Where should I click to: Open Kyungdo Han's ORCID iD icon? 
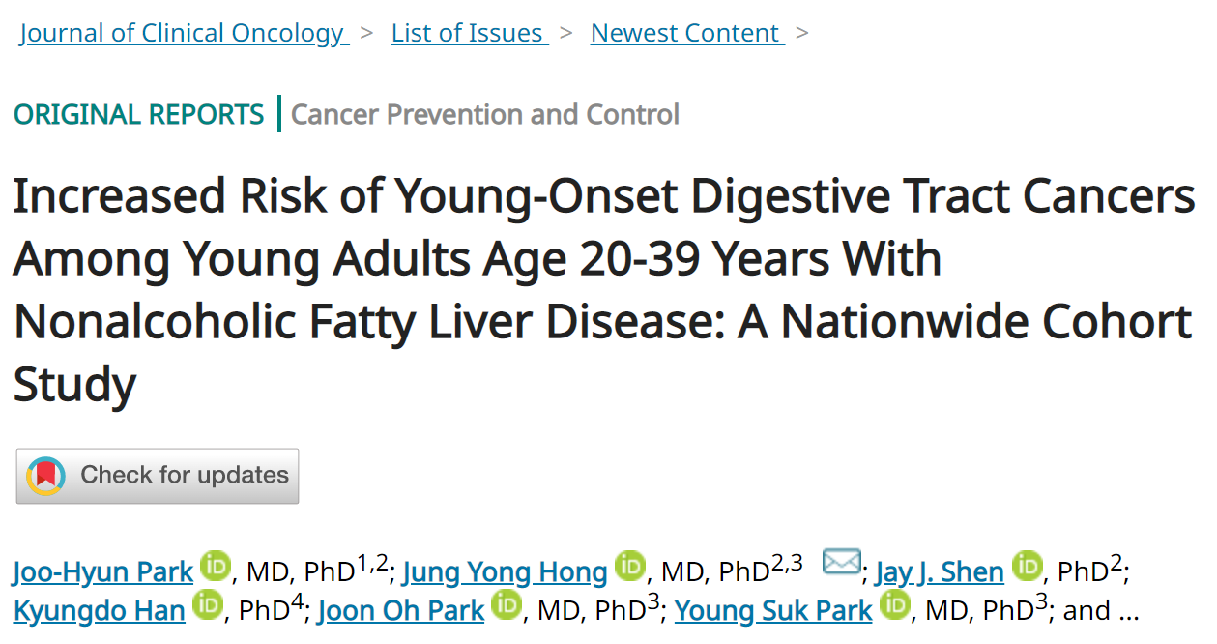coord(208,606)
